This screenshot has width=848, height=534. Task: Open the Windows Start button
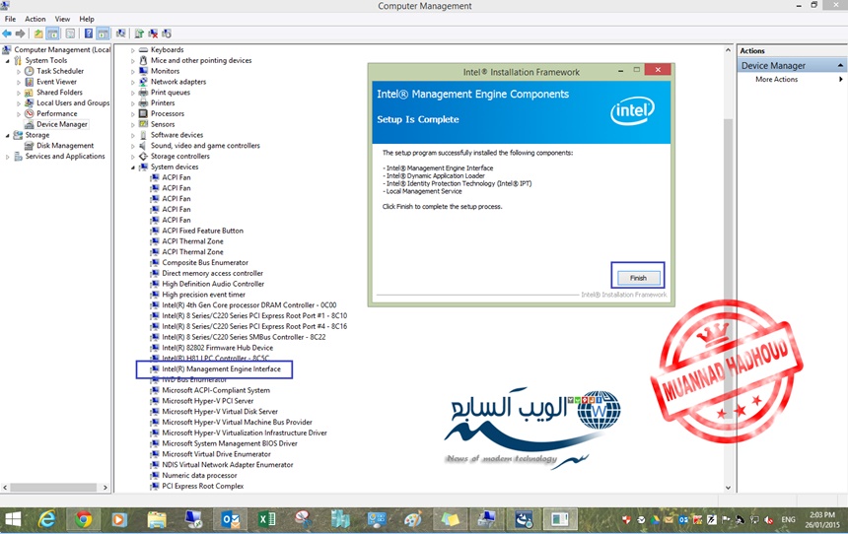coord(13,520)
